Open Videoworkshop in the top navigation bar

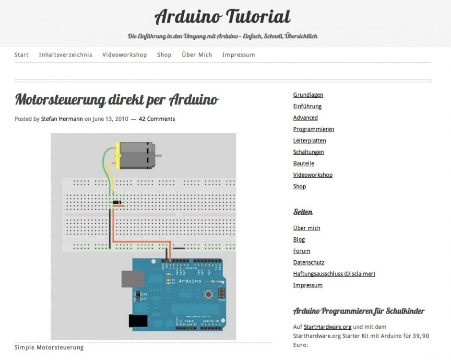(125, 55)
